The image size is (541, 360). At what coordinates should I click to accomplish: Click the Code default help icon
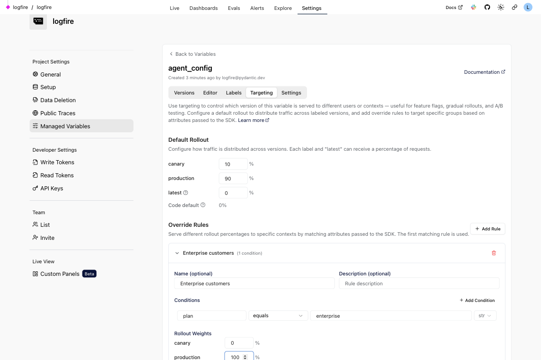[x=203, y=205]
